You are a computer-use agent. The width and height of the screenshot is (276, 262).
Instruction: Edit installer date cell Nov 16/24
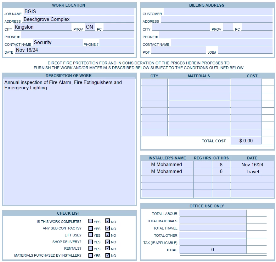click(252, 164)
